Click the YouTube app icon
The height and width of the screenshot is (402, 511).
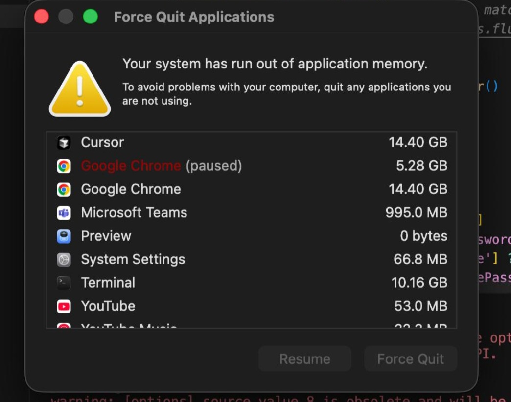tap(64, 306)
